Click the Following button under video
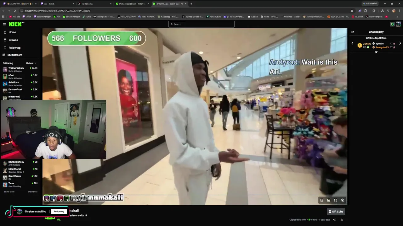This screenshot has height=226, width=403. click(59, 212)
